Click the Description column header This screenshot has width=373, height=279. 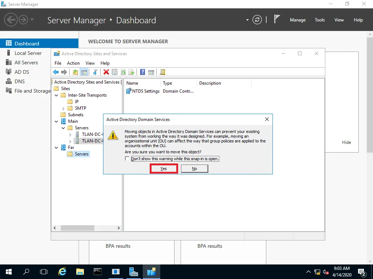224,83
